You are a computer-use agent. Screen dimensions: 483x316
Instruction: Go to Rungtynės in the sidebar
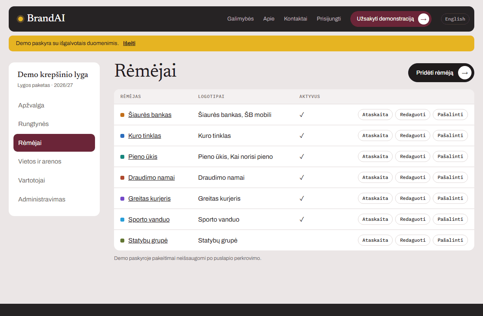(x=54, y=124)
